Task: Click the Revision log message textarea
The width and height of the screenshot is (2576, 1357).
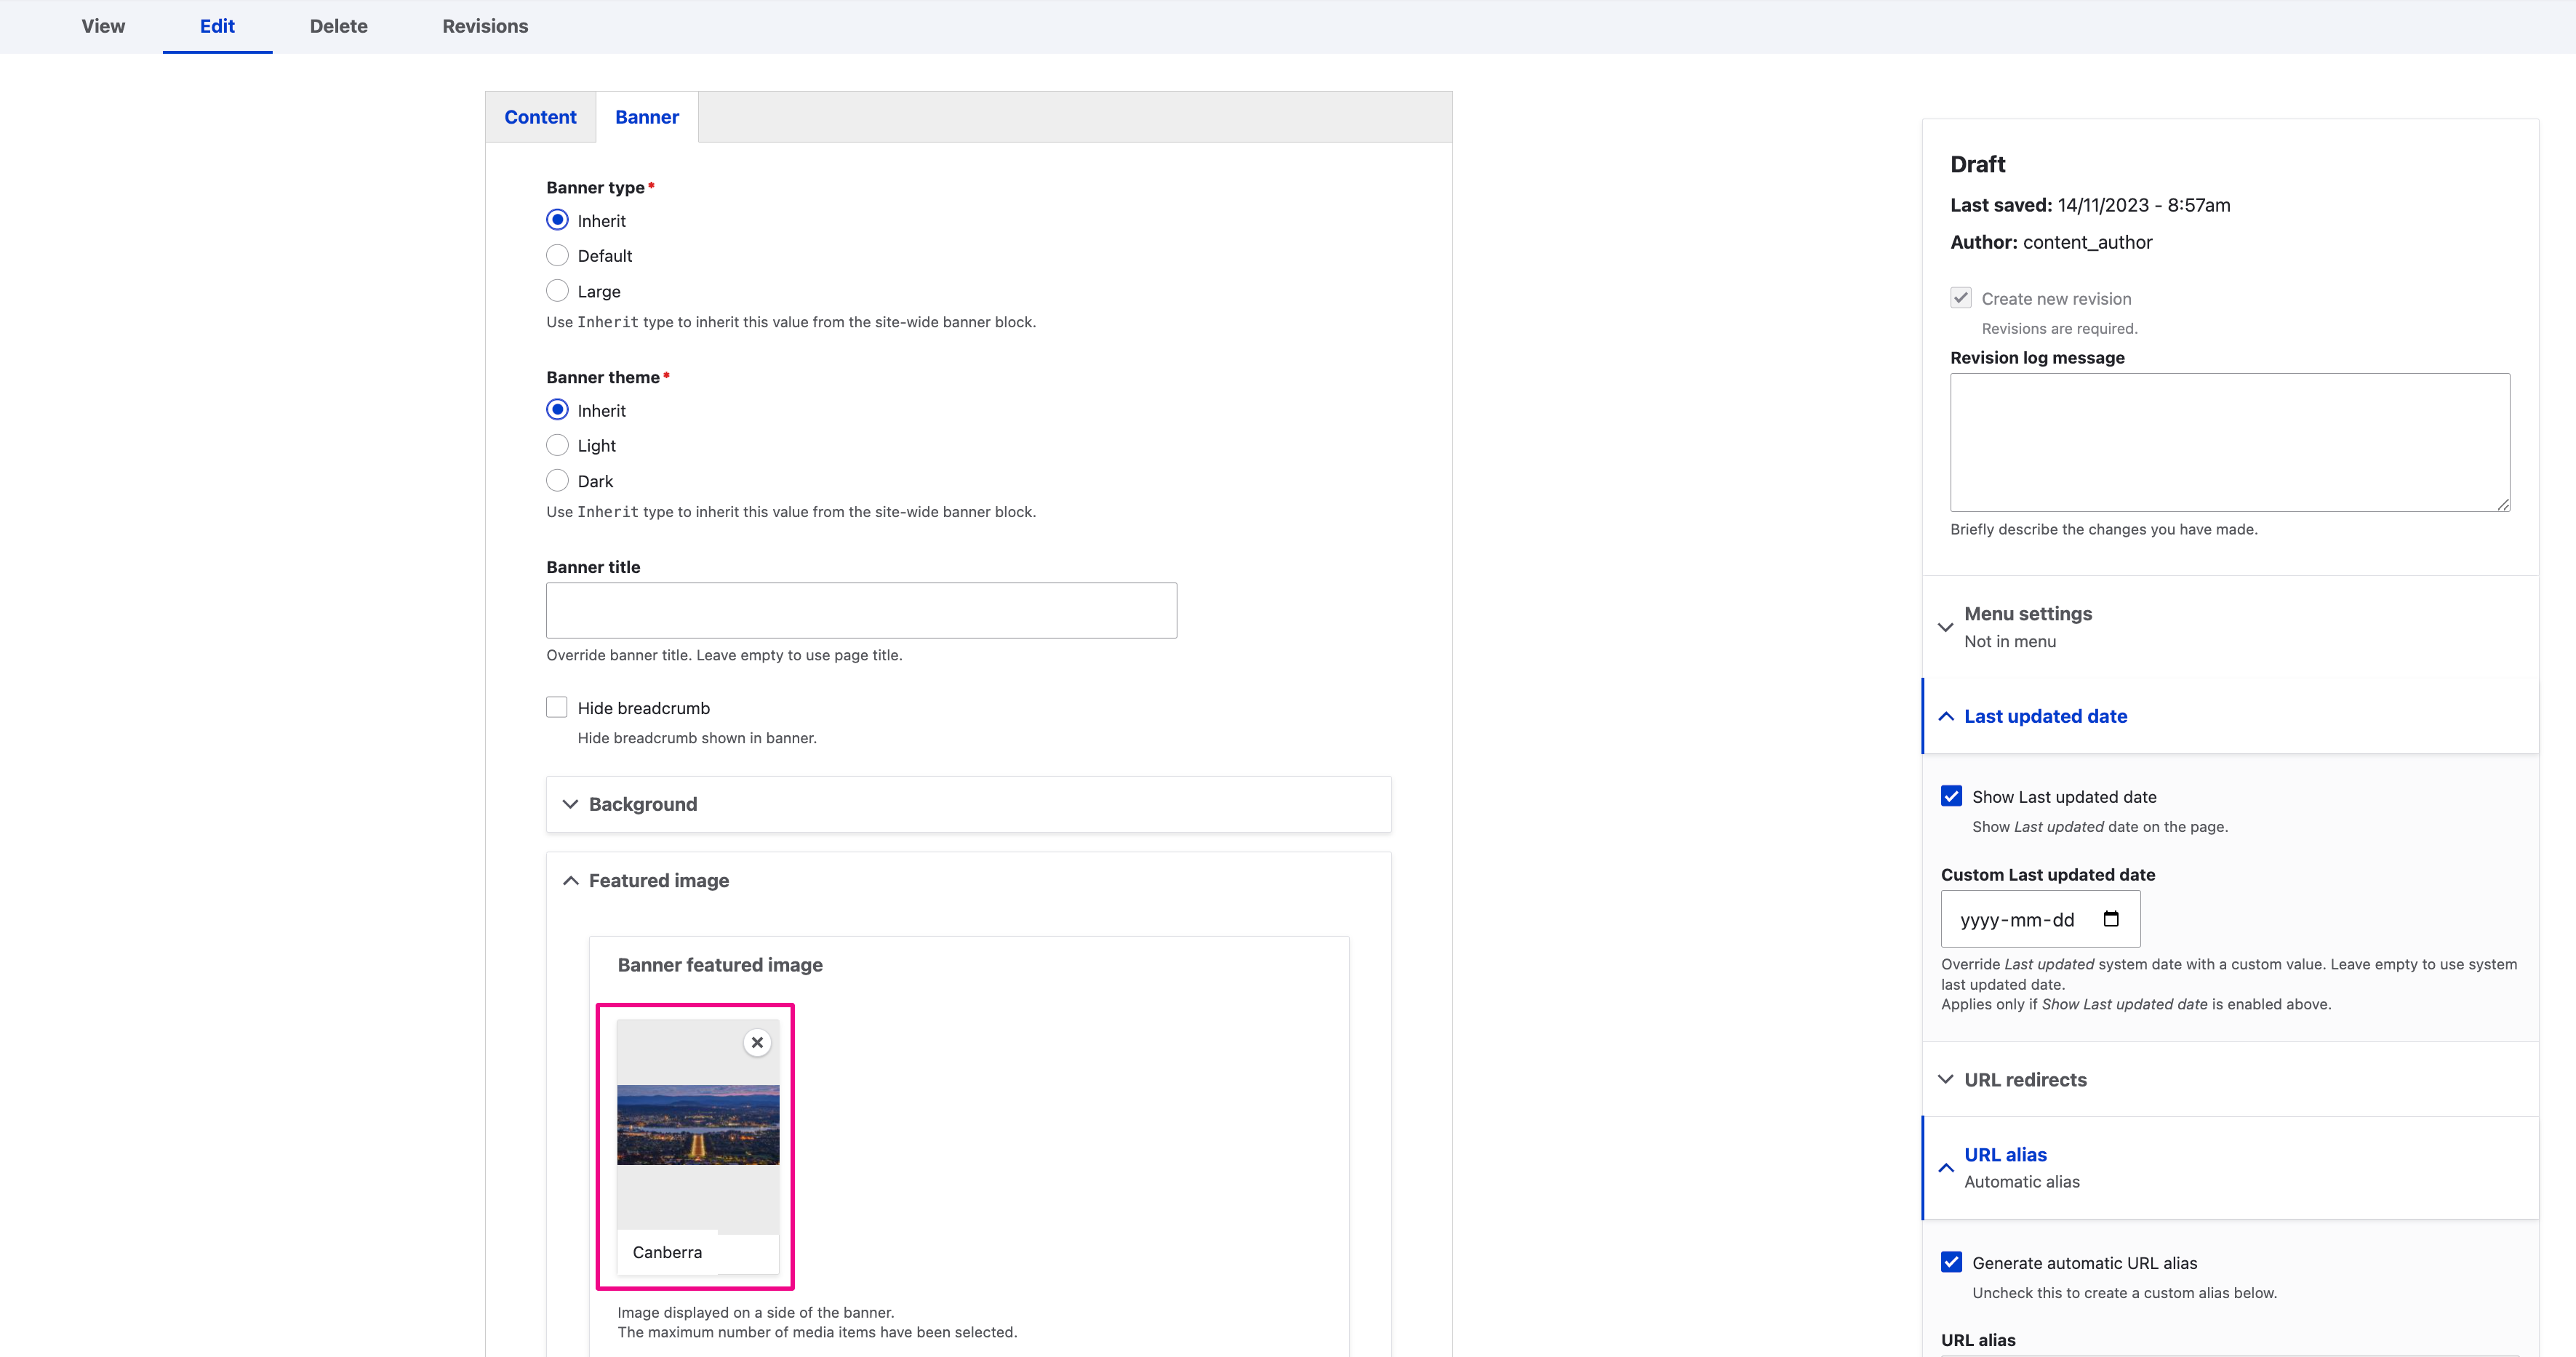Action: pos(2229,442)
